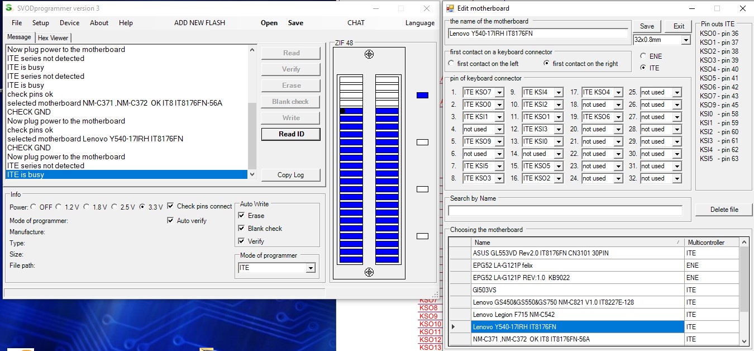Screen dimensions: 754x351
Task: Click log message scrollbar down arrow
Action: click(x=252, y=174)
